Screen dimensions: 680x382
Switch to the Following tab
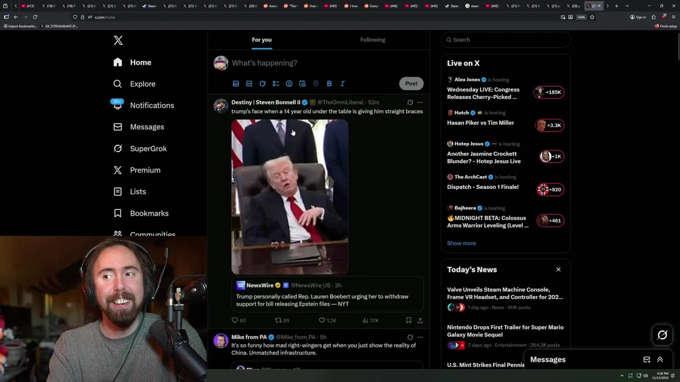click(373, 40)
